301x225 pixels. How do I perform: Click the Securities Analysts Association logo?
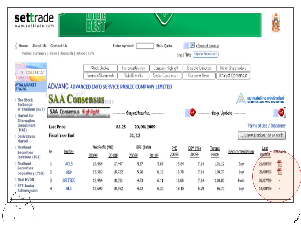(x=260, y=99)
